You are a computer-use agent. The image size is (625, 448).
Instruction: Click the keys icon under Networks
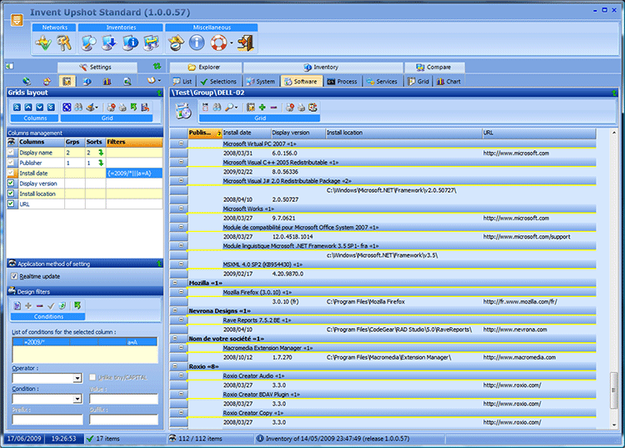pyautogui.click(x=64, y=43)
